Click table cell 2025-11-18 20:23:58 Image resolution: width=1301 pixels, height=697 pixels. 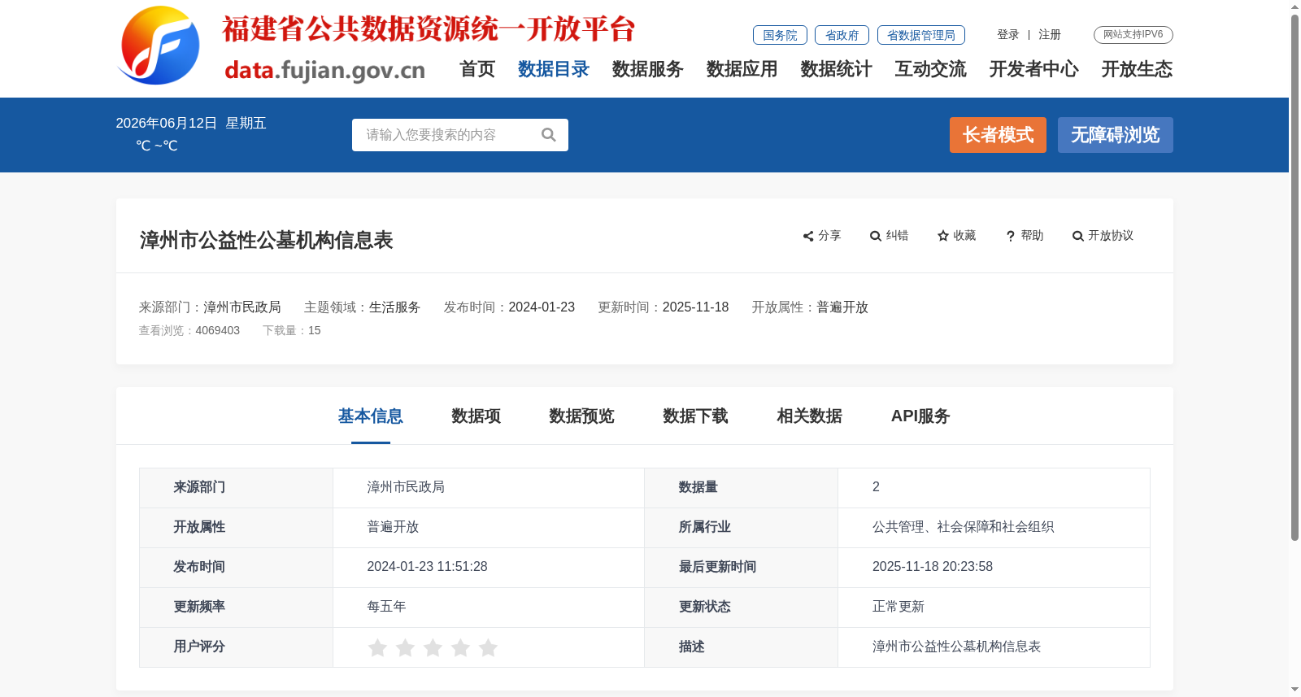point(933,567)
